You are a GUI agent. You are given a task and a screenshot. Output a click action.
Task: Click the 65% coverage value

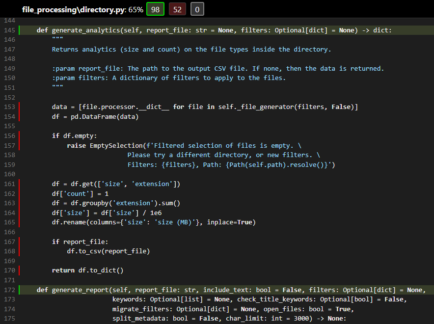coord(136,9)
